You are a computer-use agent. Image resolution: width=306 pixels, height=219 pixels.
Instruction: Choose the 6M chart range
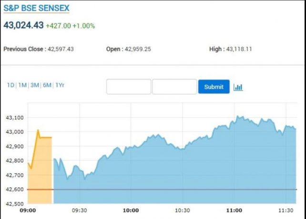[47, 85]
